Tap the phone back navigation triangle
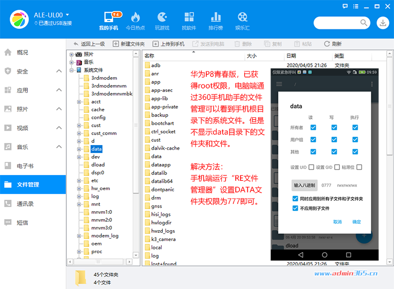394x289 pixels. (300, 255)
